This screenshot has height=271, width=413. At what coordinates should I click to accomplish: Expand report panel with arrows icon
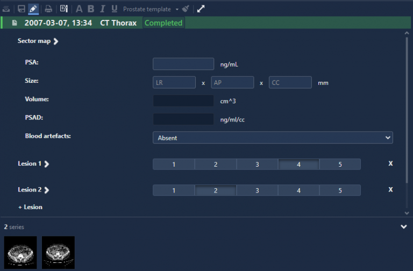click(201, 9)
